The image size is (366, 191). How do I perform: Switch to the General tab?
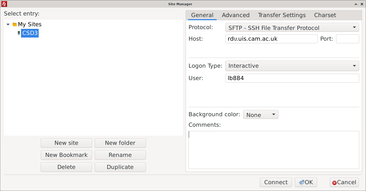tap(202, 15)
